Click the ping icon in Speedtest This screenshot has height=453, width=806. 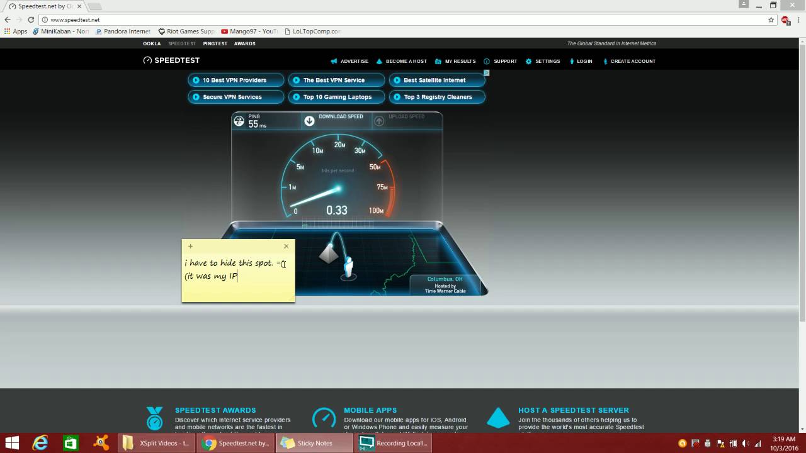(239, 121)
